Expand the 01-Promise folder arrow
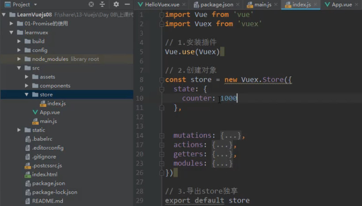The image size is (362, 206). (11, 23)
